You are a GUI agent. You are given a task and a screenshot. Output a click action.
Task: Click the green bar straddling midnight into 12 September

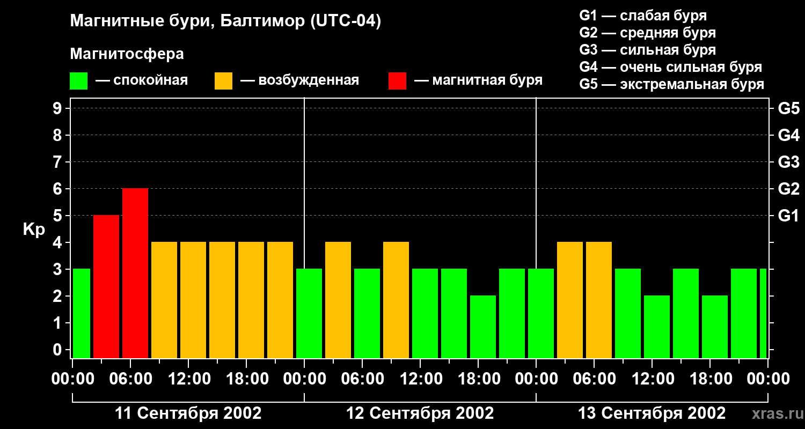pyautogui.click(x=309, y=314)
